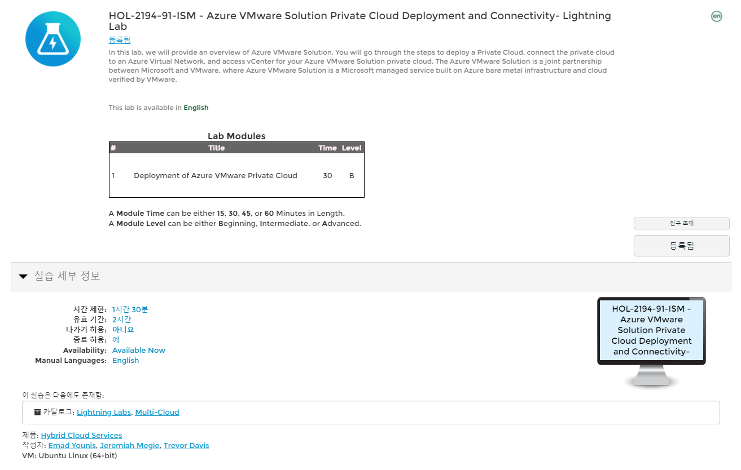Click the Title column header in modules table

coord(216,148)
